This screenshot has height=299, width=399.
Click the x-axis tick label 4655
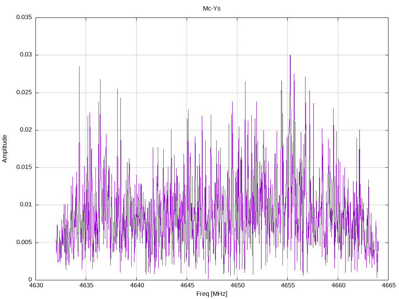(288, 285)
